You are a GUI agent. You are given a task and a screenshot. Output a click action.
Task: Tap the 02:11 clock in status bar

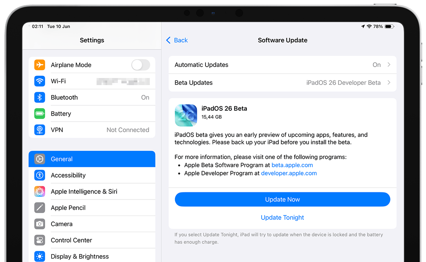point(38,27)
